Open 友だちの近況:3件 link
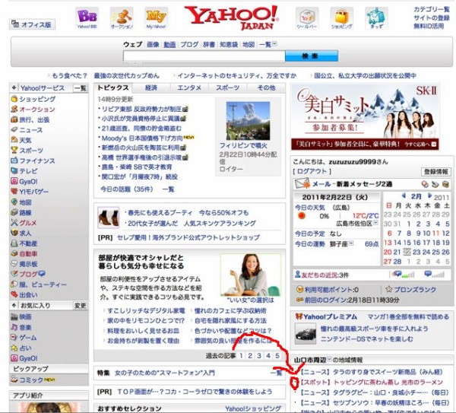Viewport: 456px width, 413px height. coord(325,275)
